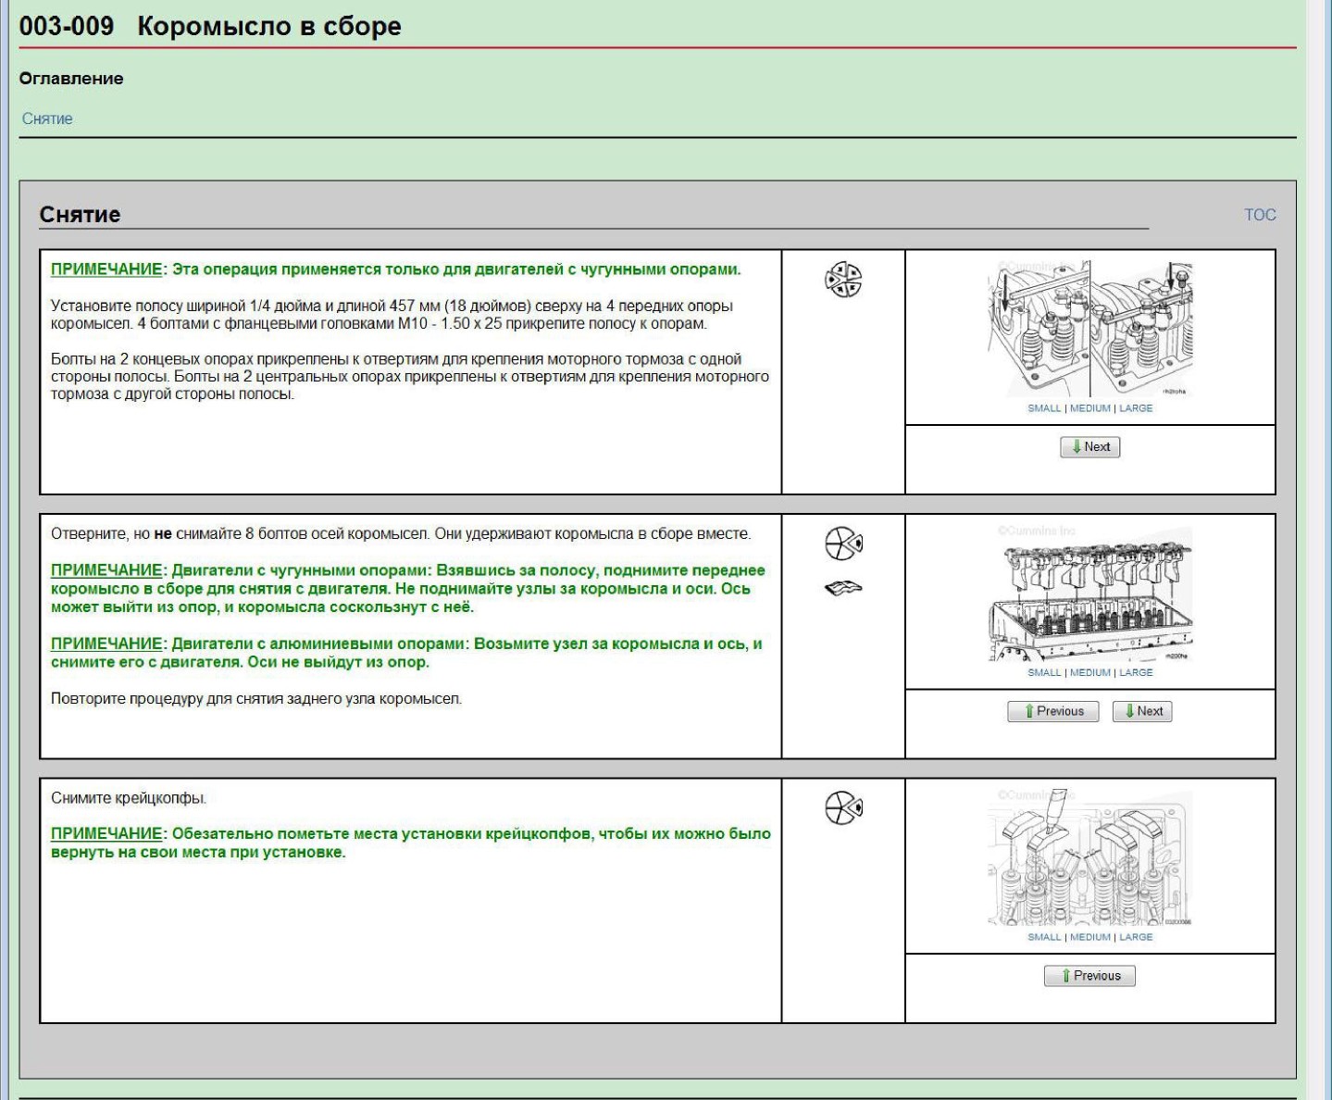Viewport: 1332px width, 1100px height.
Task: Select LARGE size for first step image
Action: [1136, 408]
